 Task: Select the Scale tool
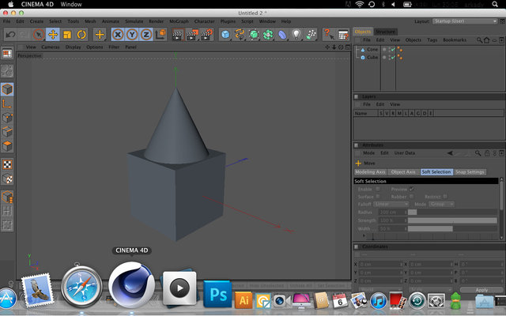pos(67,35)
